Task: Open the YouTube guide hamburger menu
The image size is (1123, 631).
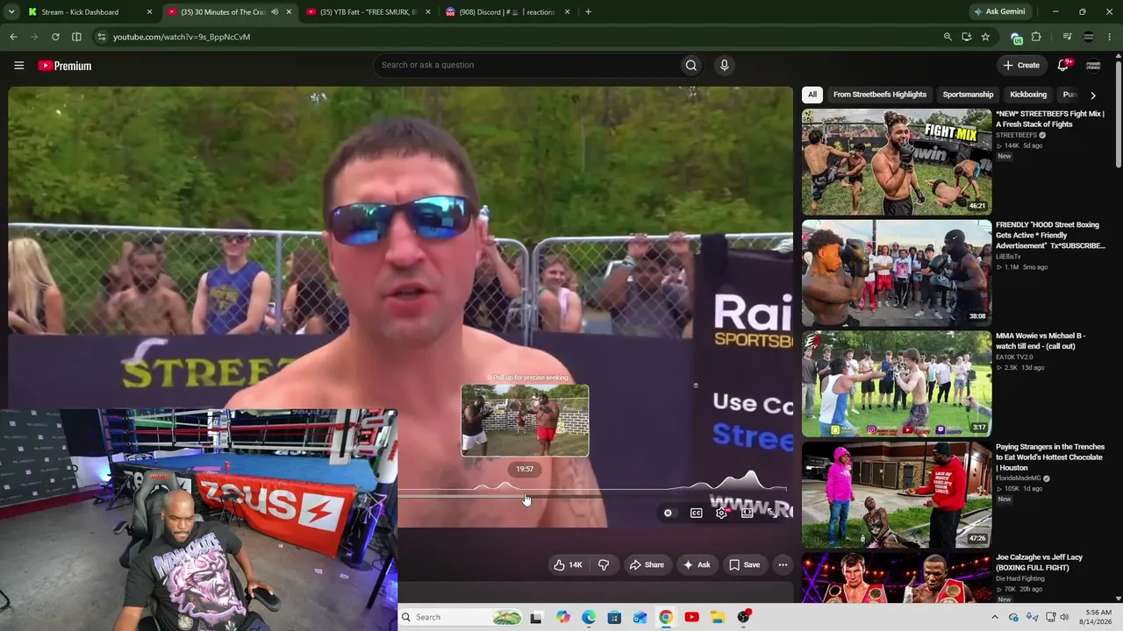Action: pos(18,66)
